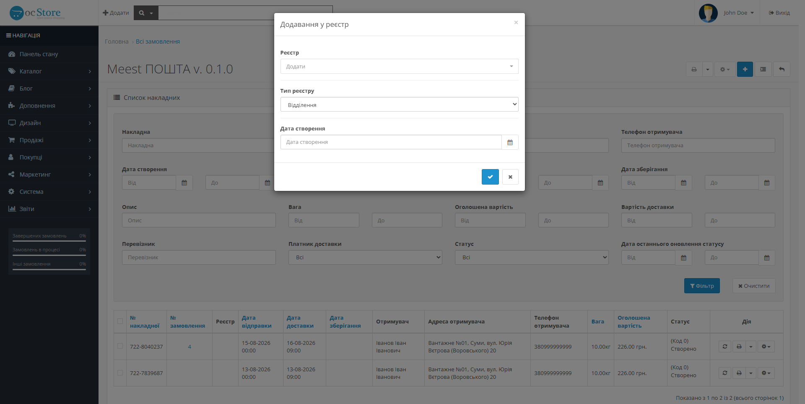
Task: Click the list icon button in the page toolbar
Action: click(x=763, y=69)
